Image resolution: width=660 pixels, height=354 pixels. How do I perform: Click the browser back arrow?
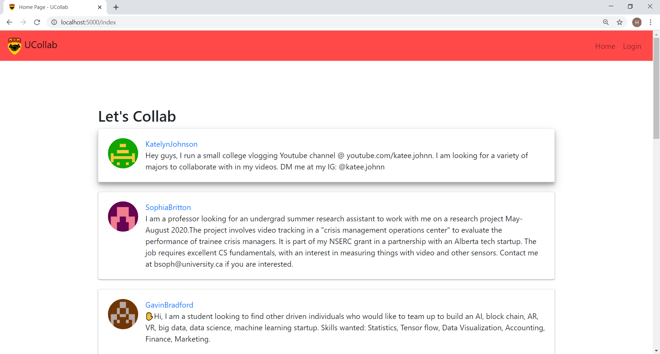tap(9, 22)
